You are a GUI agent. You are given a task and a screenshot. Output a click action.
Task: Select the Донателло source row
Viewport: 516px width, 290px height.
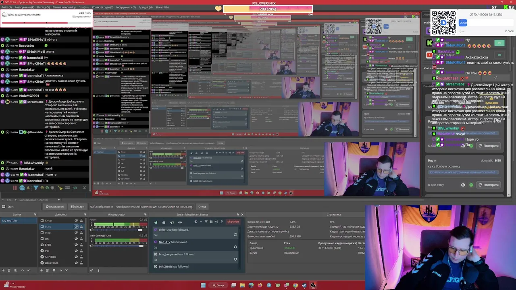62,263
